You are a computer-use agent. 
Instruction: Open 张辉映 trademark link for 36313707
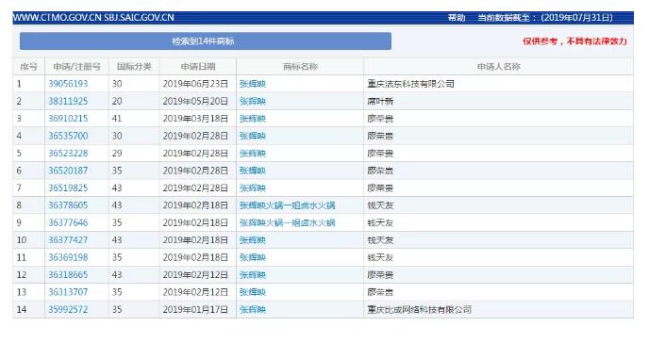253,292
